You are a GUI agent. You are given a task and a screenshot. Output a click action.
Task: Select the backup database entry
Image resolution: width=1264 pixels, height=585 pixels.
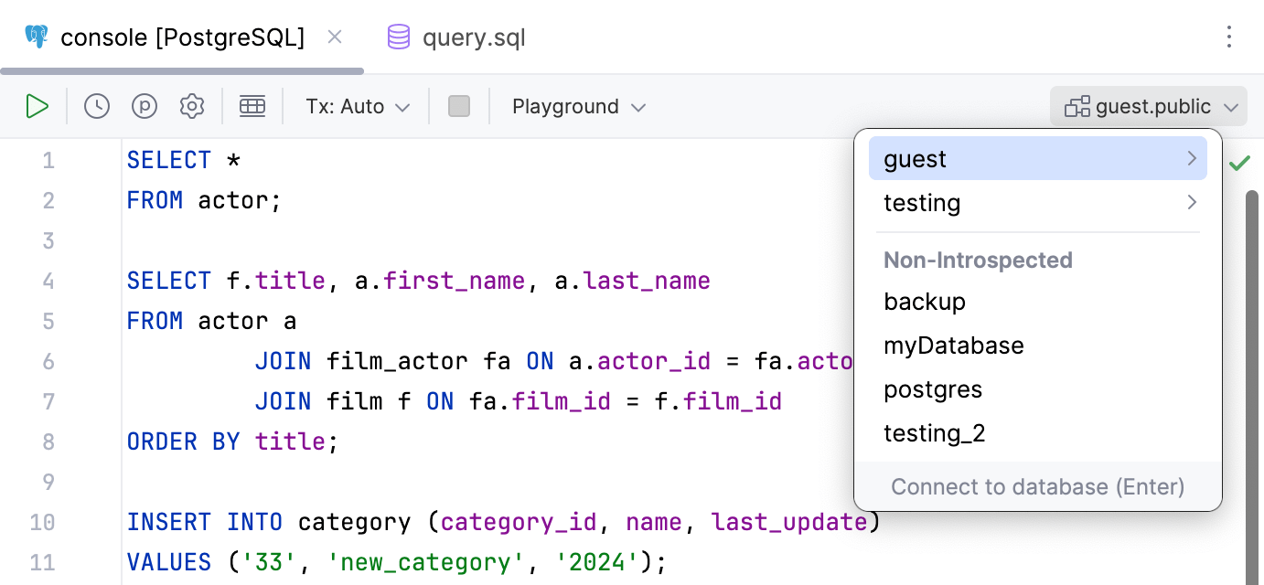point(925,302)
